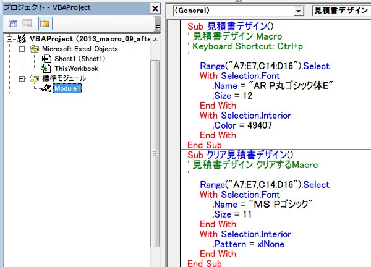Open the 見積書デザイン procedure dropdown
This screenshot has width=371, height=267.
(x=341, y=11)
